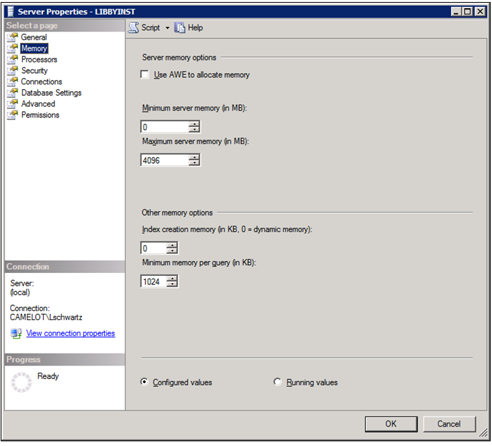Click the Processors page icon
The width and height of the screenshot is (492, 446).
(x=13, y=59)
